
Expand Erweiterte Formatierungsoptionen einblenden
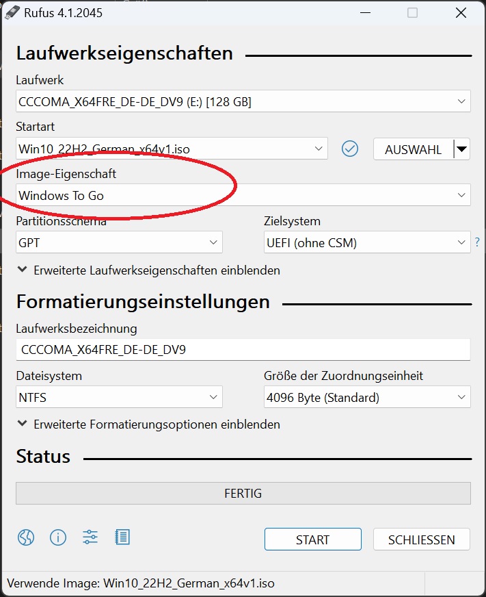tap(149, 424)
